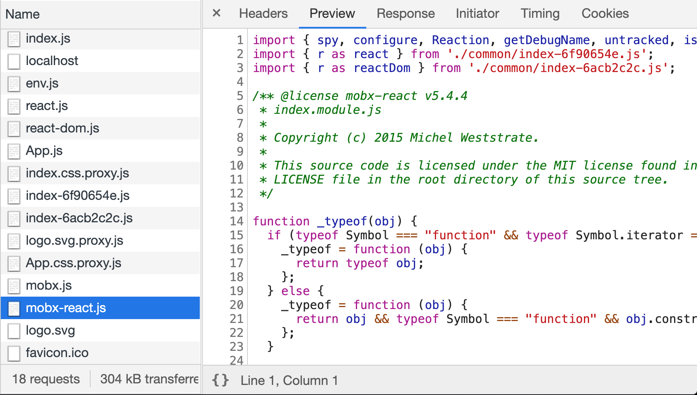Select the favicon.ico request

click(100, 353)
